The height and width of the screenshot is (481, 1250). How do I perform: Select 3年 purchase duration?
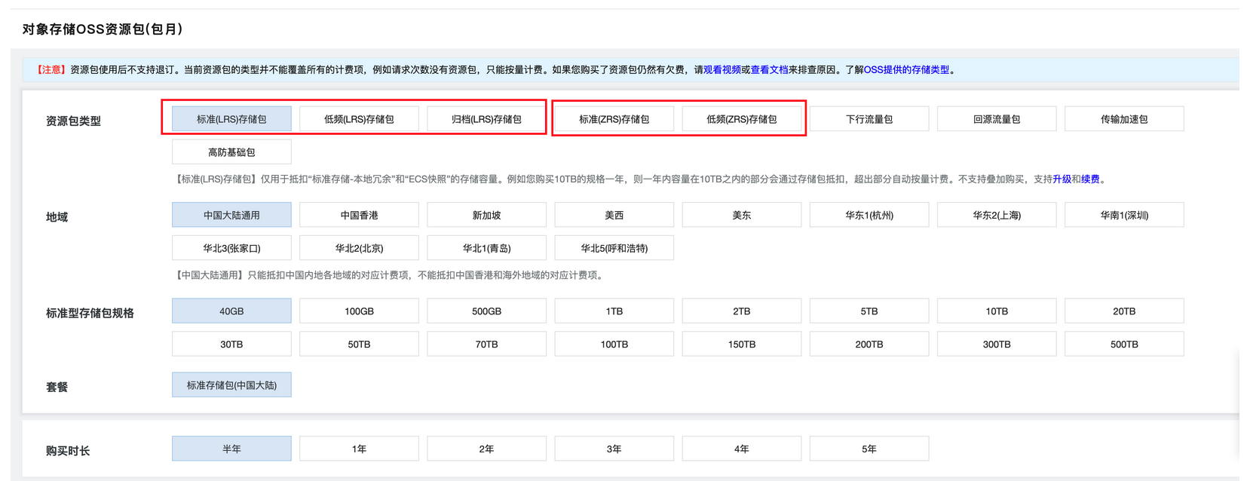coord(614,449)
